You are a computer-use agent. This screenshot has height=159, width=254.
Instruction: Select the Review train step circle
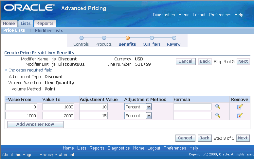coord(174,38)
